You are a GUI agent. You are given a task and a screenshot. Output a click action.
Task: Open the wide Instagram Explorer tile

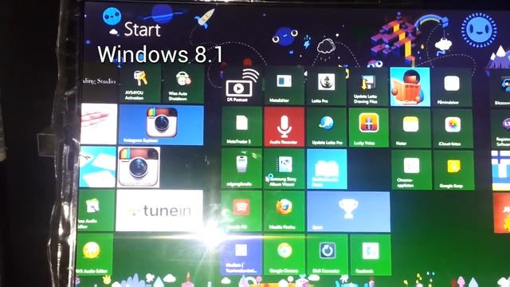pyautogui.click(x=161, y=125)
